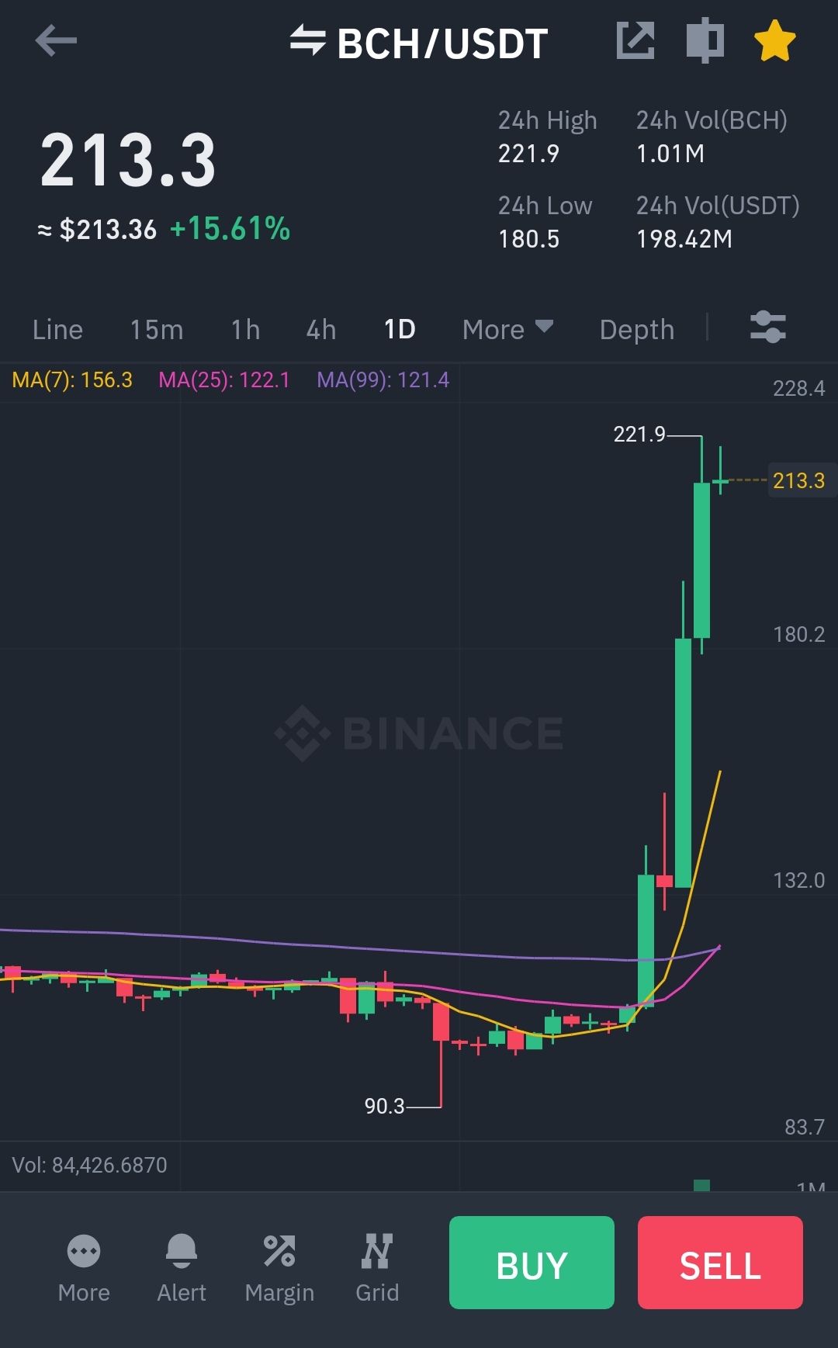The height and width of the screenshot is (1348, 838).
Task: Open Margin trading icon
Action: (x=279, y=1268)
